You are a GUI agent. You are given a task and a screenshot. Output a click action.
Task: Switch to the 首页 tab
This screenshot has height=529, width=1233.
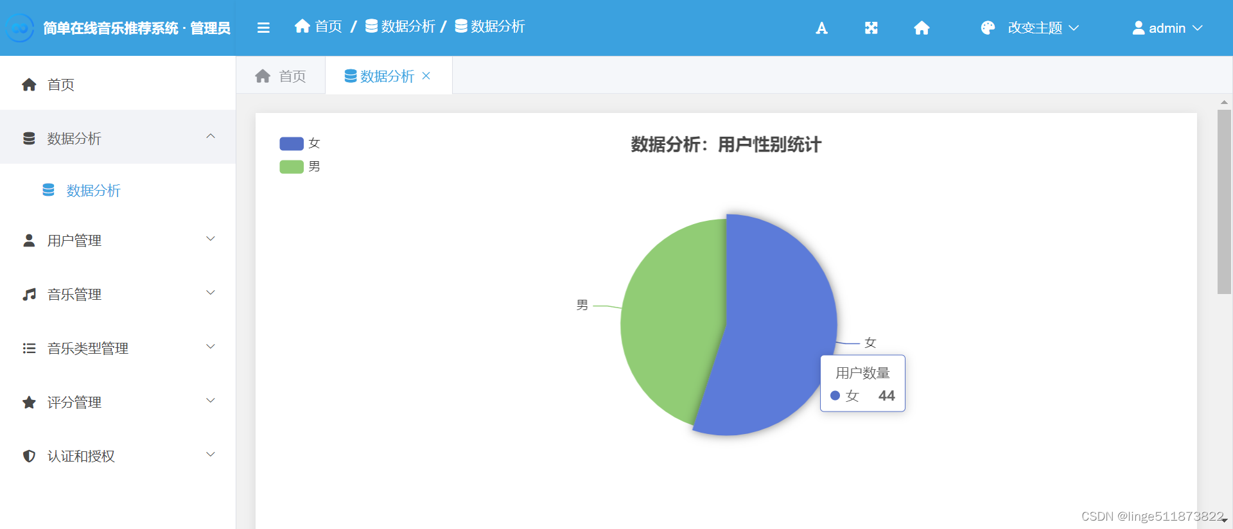[x=281, y=76]
